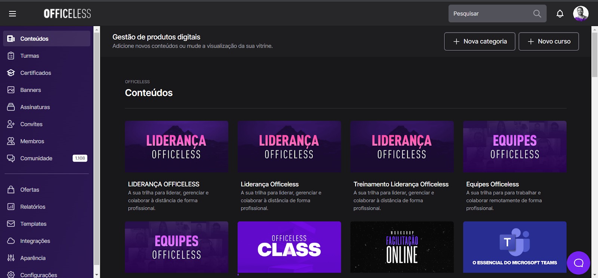Open the hamburger menu icon
The width and height of the screenshot is (598, 278).
12,14
